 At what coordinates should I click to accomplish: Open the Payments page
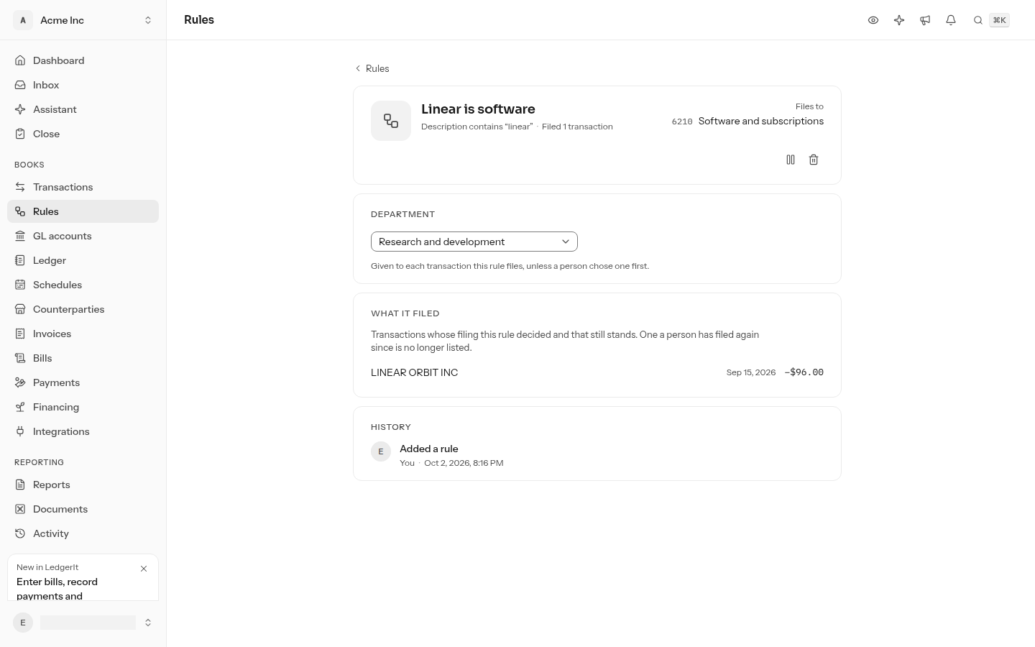click(x=83, y=382)
